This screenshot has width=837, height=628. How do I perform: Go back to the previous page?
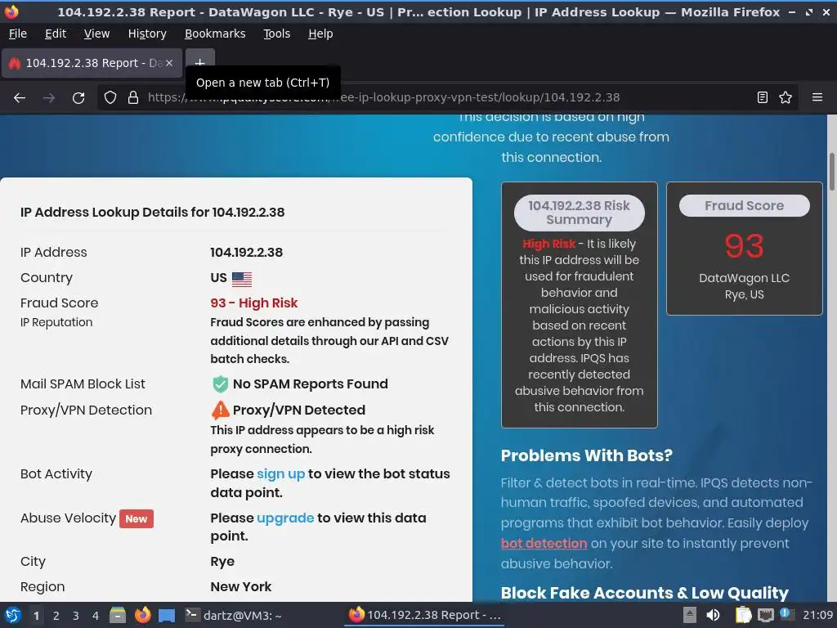(x=20, y=98)
